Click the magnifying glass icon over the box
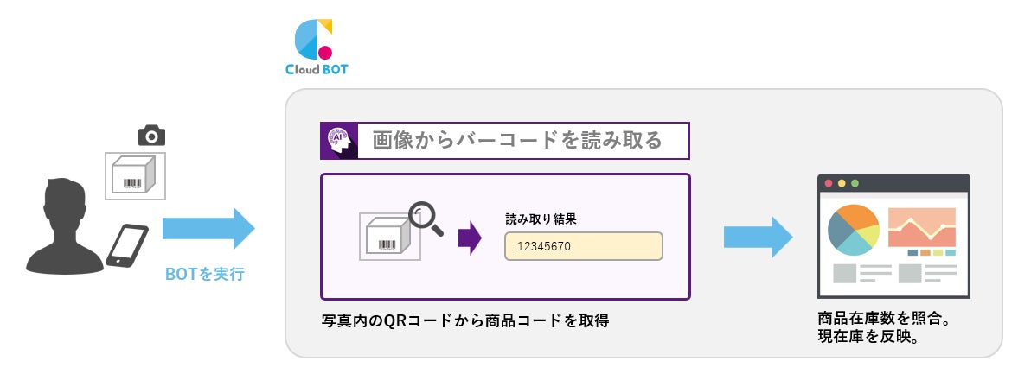The height and width of the screenshot is (374, 1018). 426,219
